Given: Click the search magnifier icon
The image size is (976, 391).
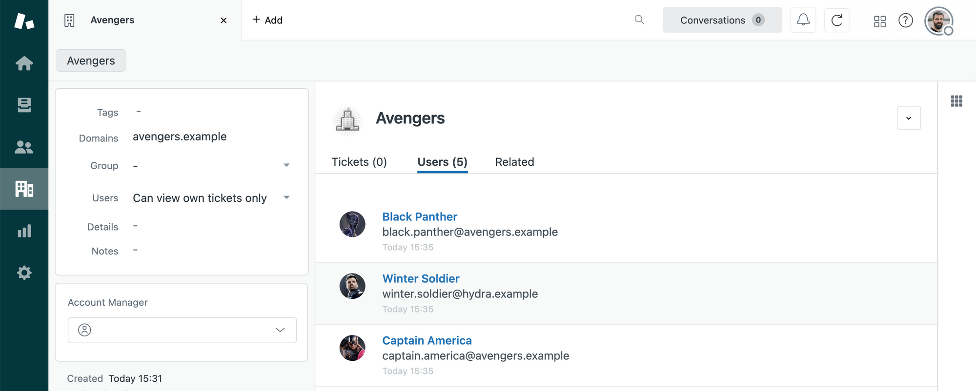Looking at the screenshot, I should 639,20.
